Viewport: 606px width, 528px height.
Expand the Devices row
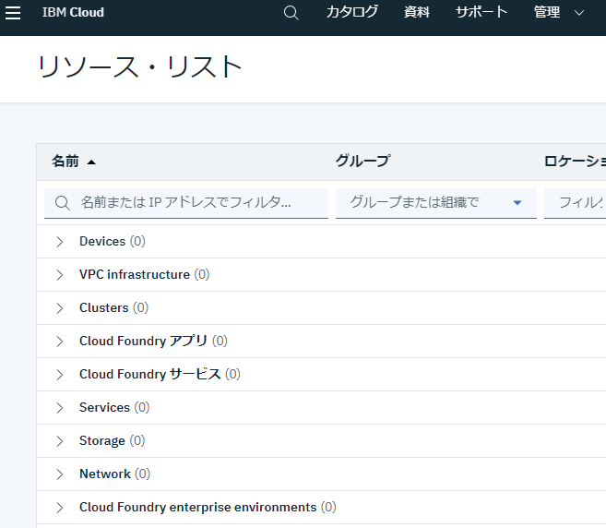pos(60,242)
